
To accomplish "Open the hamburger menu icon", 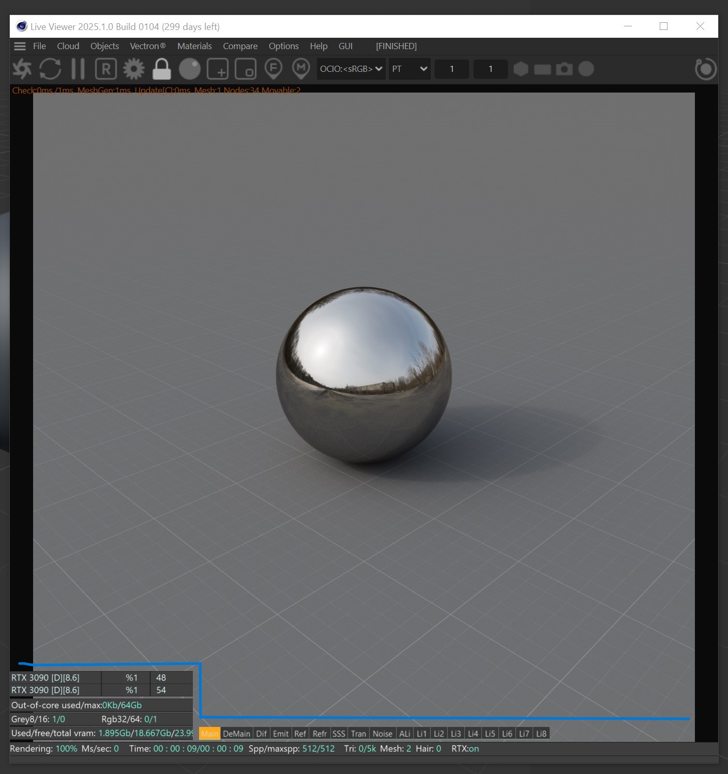I will point(20,46).
